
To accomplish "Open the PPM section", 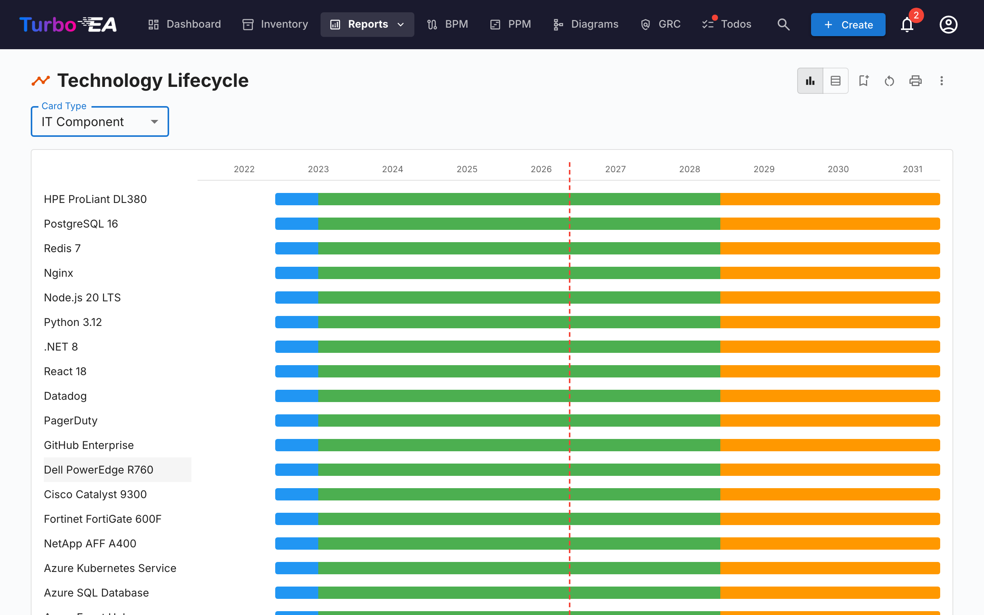I will coord(511,24).
